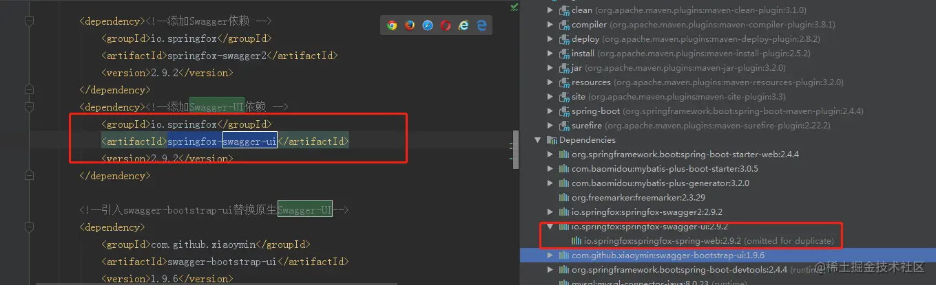Expand the clean plugin node
The height and width of the screenshot is (285, 936).
click(x=550, y=10)
